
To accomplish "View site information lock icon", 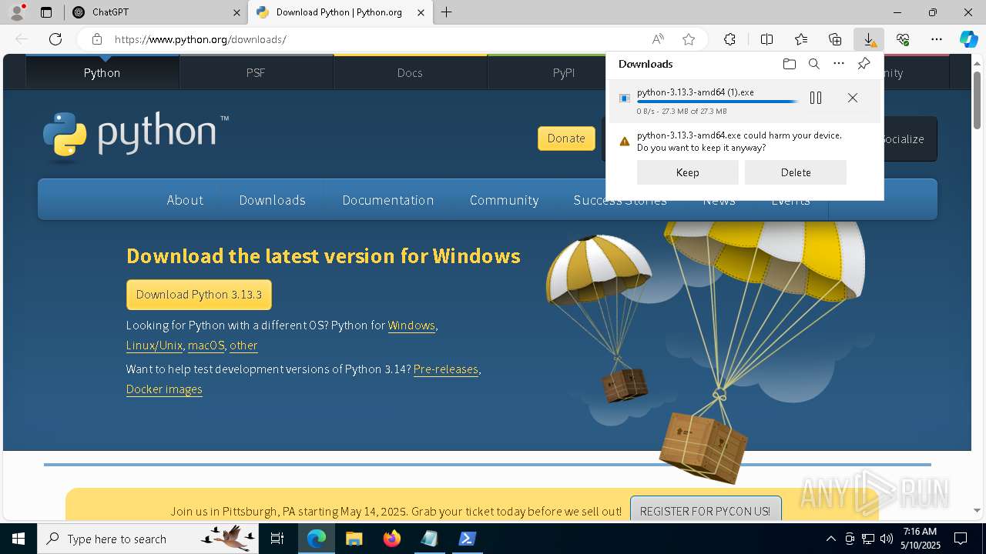I will [96, 39].
